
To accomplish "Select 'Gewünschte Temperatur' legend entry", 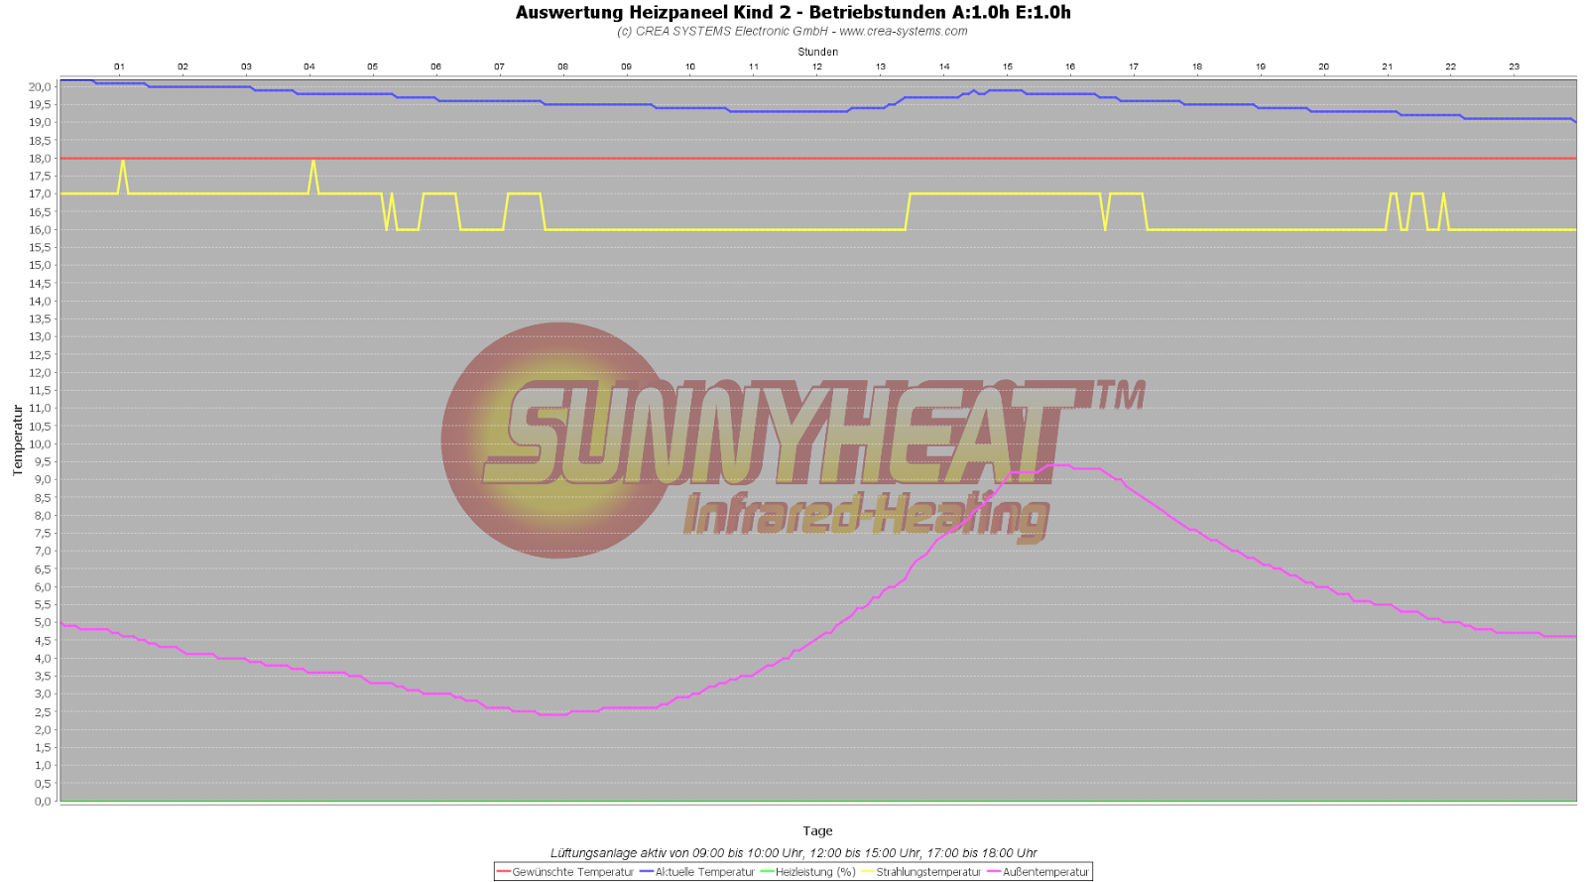I will pos(572,872).
